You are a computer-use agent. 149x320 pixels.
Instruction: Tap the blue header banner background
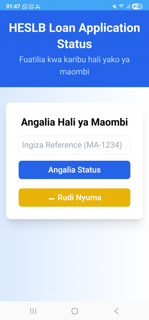[x=74, y=82]
